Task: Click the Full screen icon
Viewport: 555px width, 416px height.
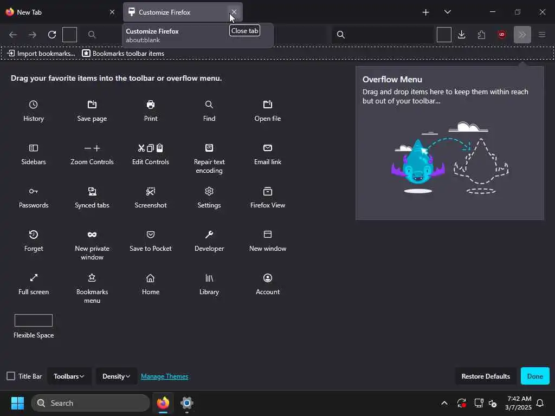Action: pyautogui.click(x=33, y=278)
